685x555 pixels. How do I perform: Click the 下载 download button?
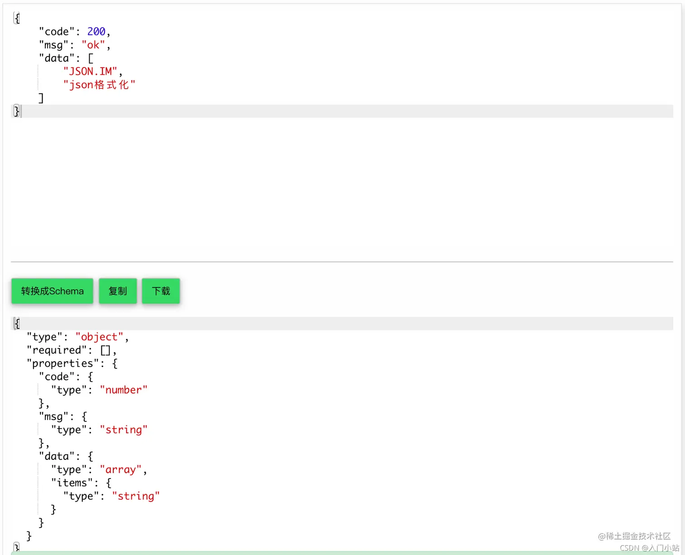(x=161, y=291)
